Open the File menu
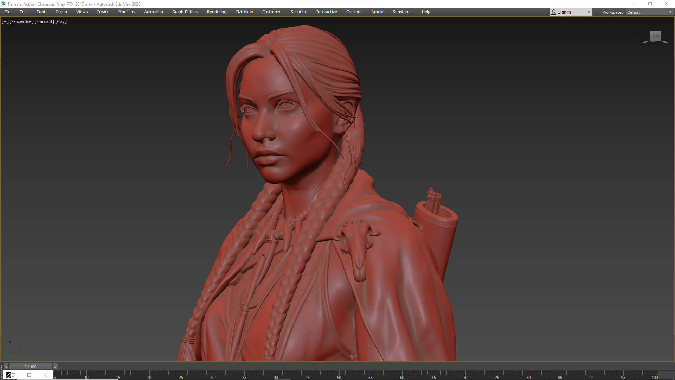The width and height of the screenshot is (675, 380). (7, 12)
